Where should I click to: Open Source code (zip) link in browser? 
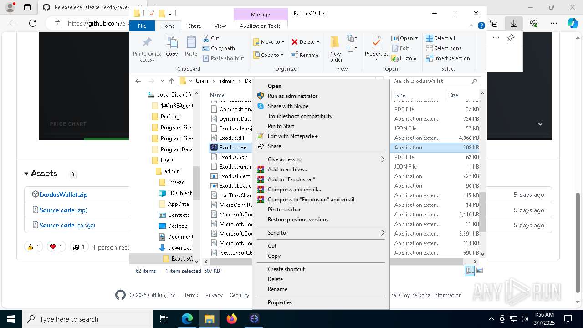coord(63,210)
